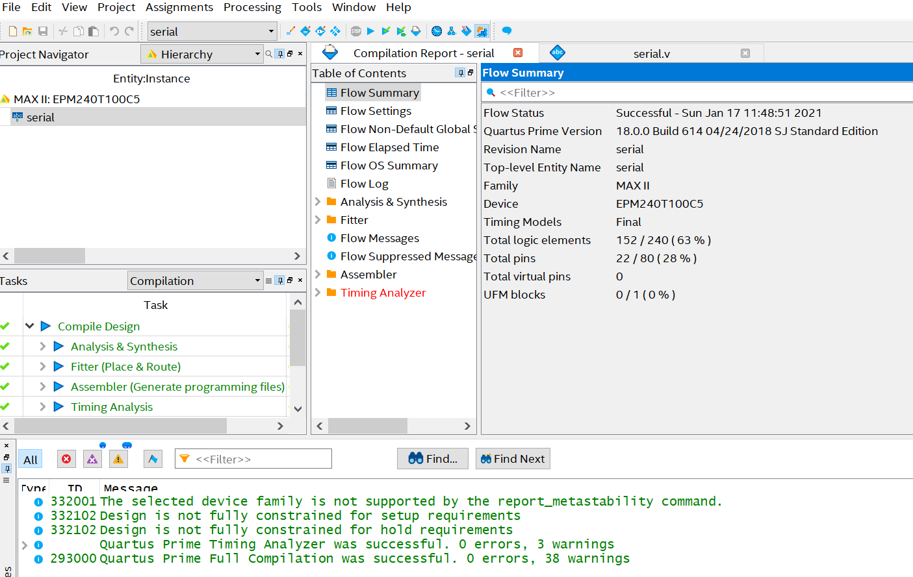
Task: Open the Tools menu
Action: [307, 7]
